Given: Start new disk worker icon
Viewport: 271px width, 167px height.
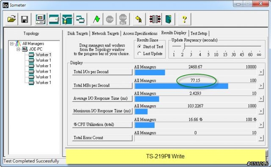Looking at the screenshot, I should point(54,19).
